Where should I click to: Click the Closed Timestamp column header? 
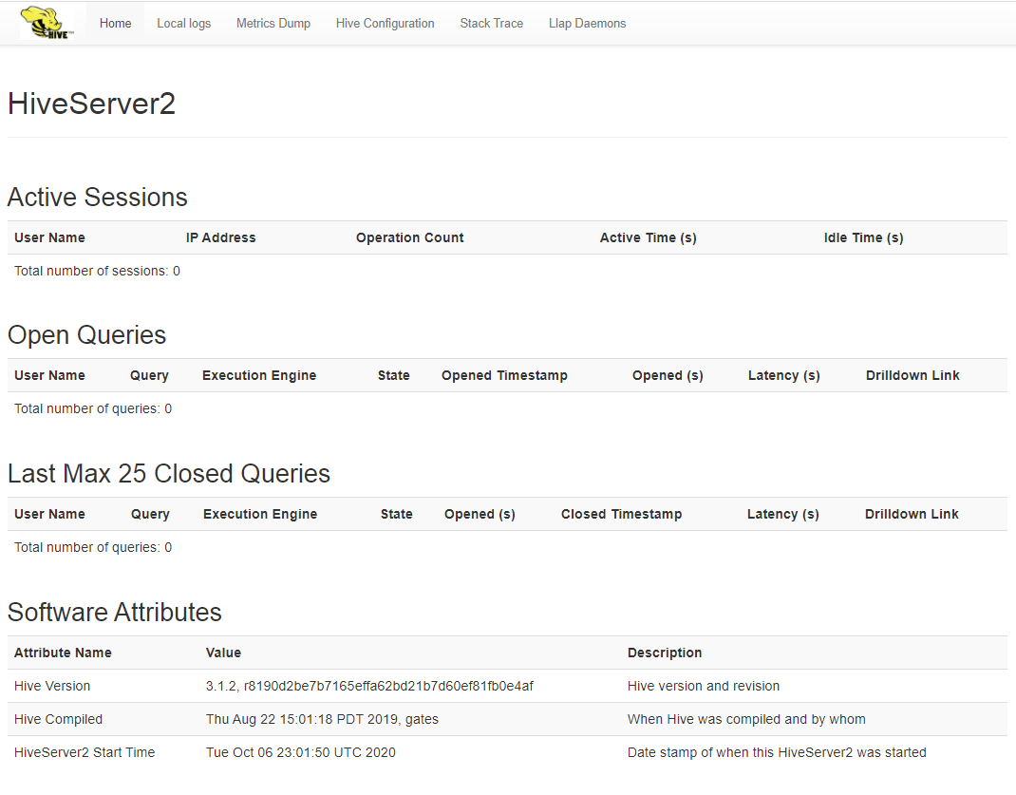click(x=621, y=515)
